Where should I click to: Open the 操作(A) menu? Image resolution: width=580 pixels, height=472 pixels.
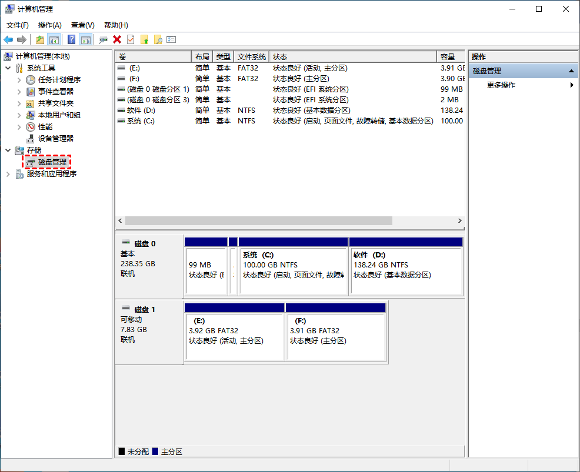(50, 25)
